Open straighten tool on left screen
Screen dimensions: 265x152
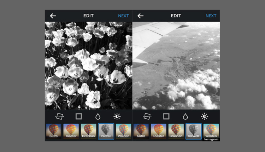point(59,116)
